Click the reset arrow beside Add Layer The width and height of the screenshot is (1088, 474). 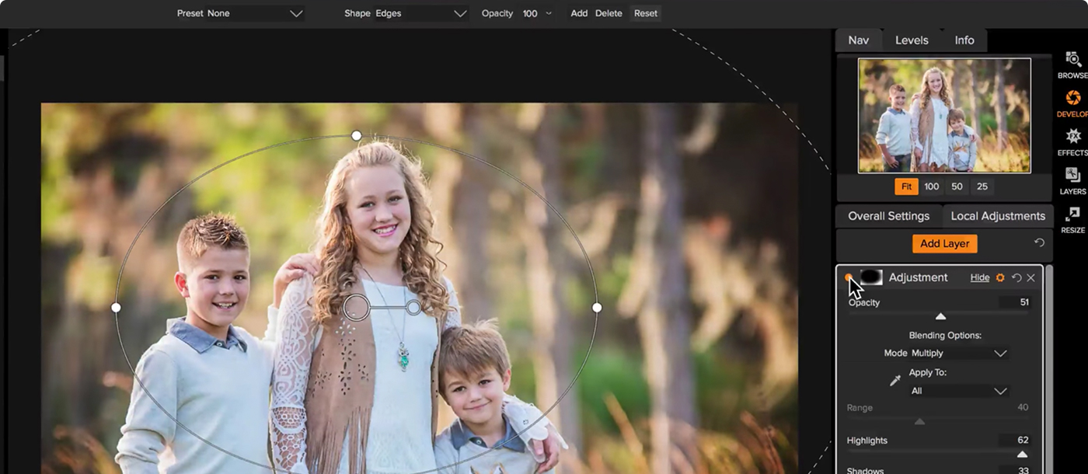click(x=1039, y=243)
